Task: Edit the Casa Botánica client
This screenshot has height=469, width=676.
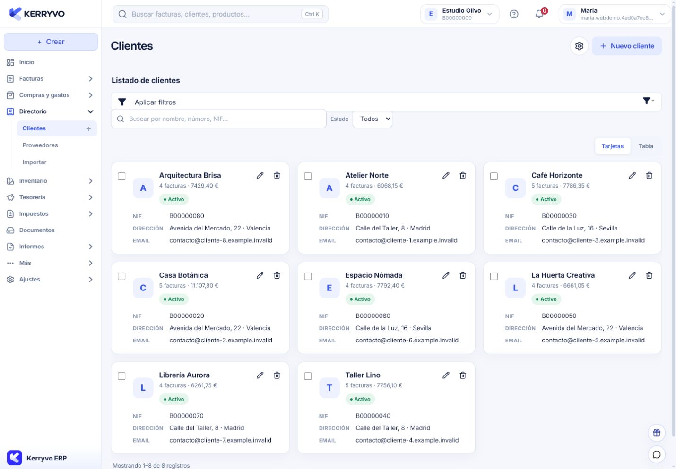Action: pyautogui.click(x=260, y=275)
